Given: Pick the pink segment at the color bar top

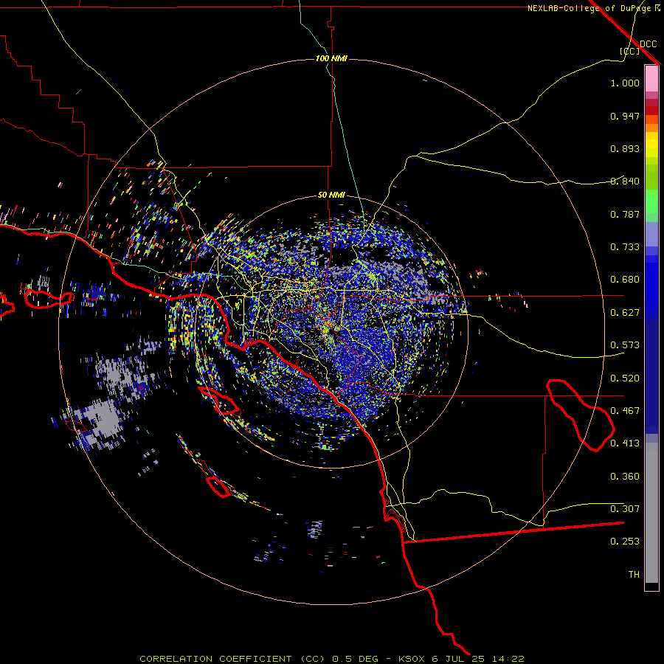Looking at the screenshot, I should [x=651, y=78].
